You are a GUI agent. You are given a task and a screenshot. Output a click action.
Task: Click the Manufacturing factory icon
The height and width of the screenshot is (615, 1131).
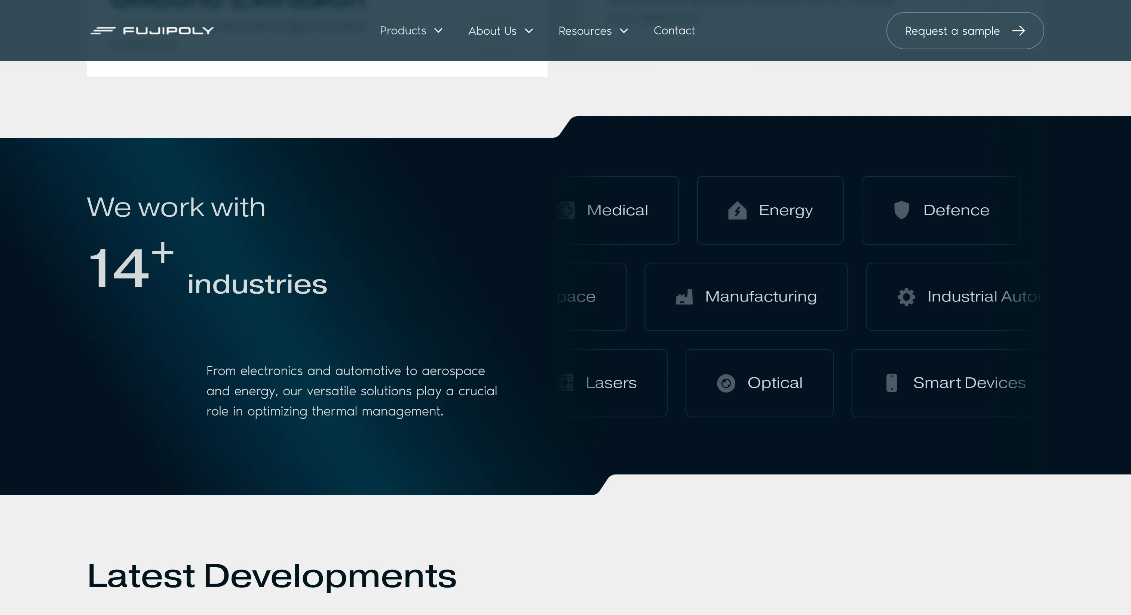pyautogui.click(x=684, y=297)
